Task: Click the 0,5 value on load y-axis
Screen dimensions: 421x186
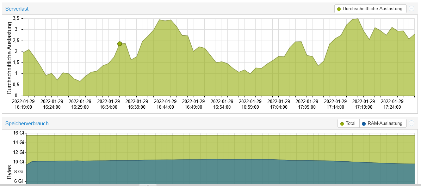Action: (17, 85)
